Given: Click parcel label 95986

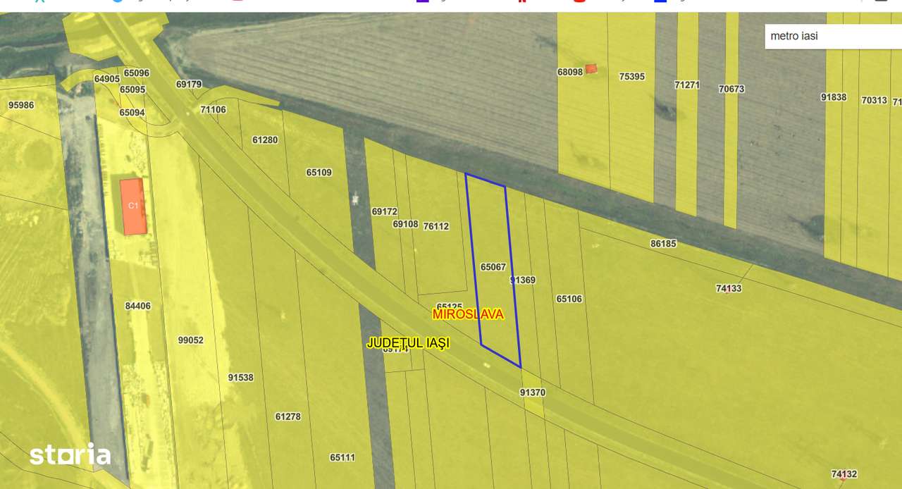Looking at the screenshot, I should pyautogui.click(x=21, y=105).
